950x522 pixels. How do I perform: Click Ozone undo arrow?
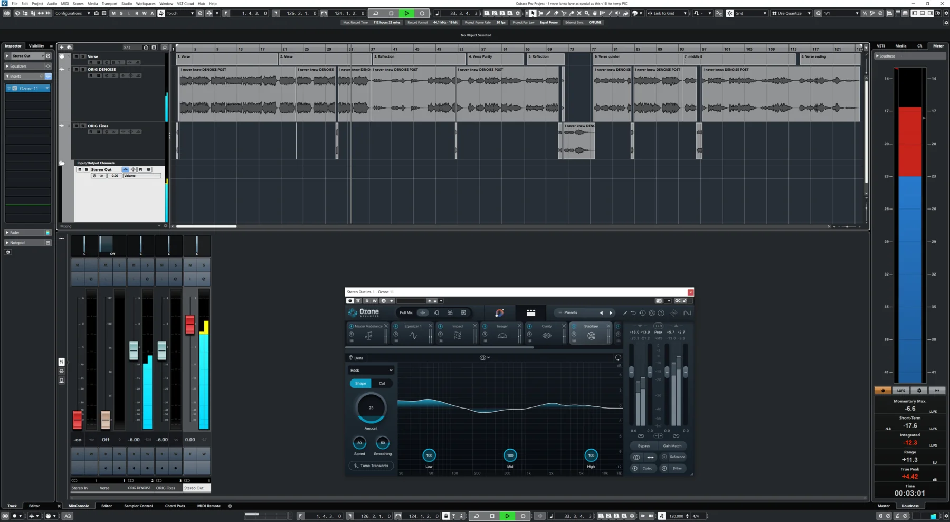[x=633, y=313]
